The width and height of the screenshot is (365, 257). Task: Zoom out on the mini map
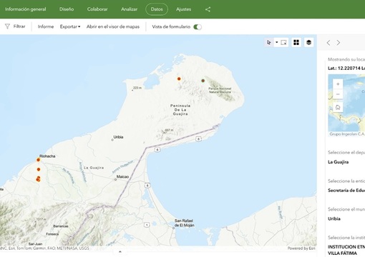click(x=338, y=94)
